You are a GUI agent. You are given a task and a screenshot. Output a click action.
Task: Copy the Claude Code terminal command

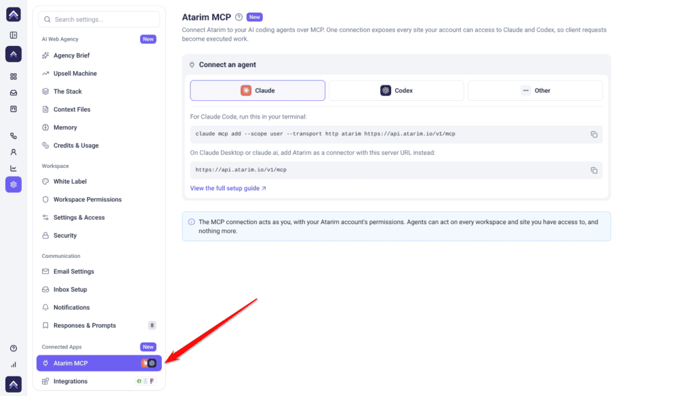[594, 134]
